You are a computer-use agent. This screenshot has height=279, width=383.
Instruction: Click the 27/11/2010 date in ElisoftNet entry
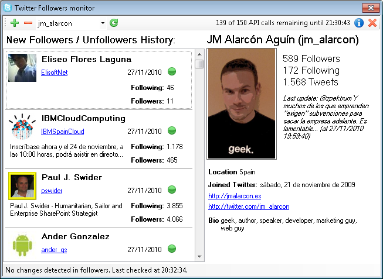(145, 73)
